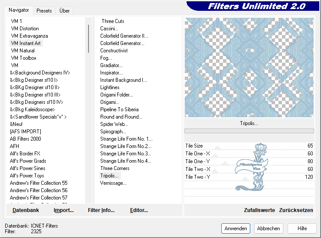The width and height of the screenshot is (321, 238).
Task: Select VM Distortion category
Action: [x=25, y=29]
